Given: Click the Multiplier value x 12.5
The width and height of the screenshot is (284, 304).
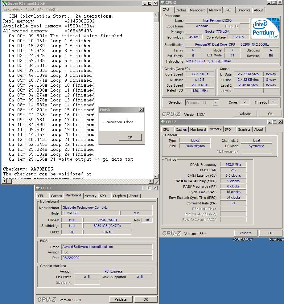Looking at the screenshot, I should click(200, 80).
